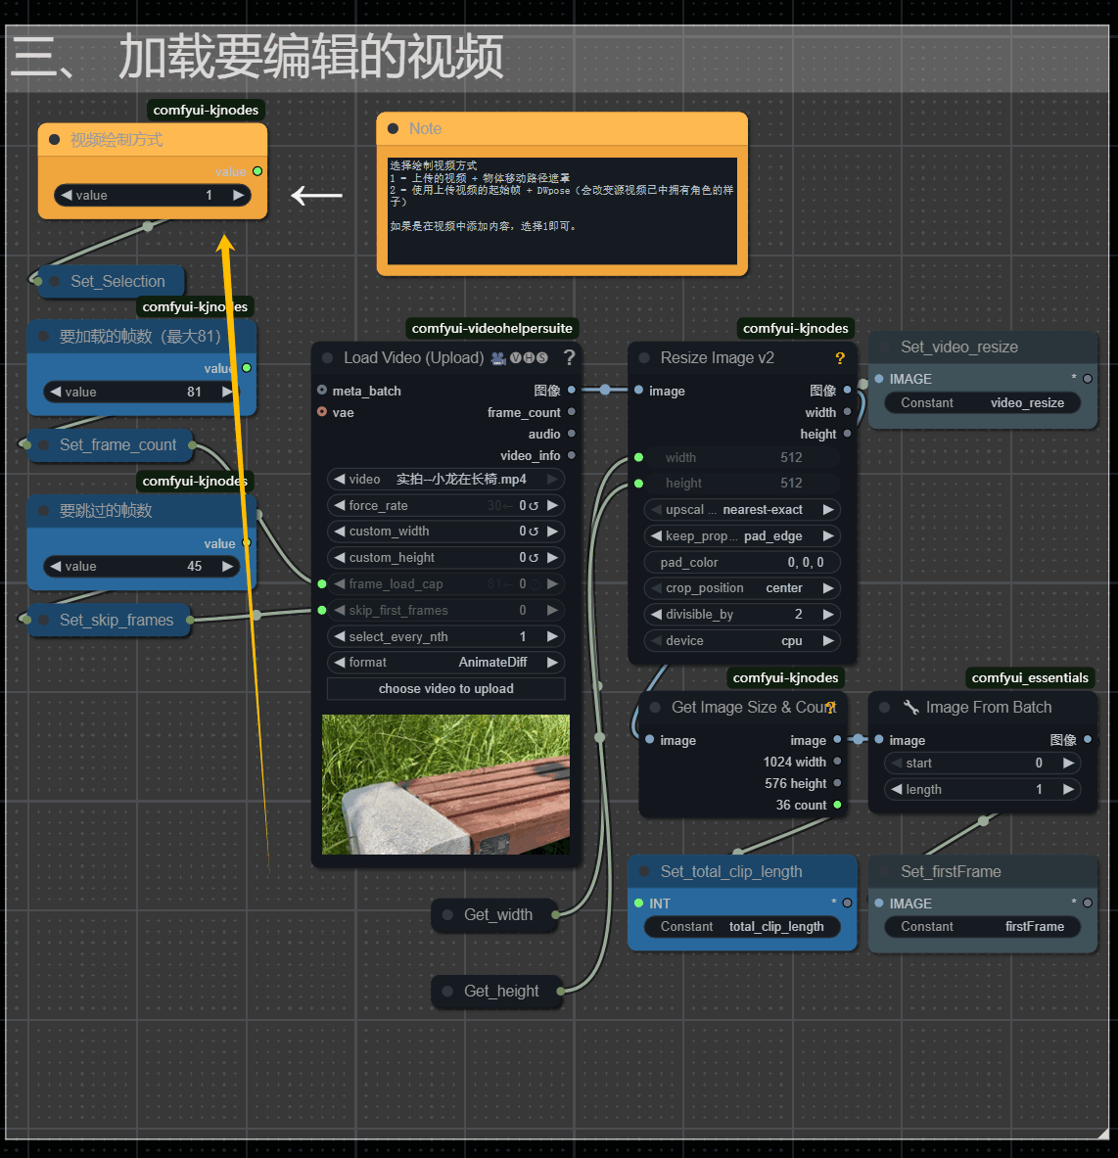Open the crop_position center dropdown
The width and height of the screenshot is (1118, 1158).
tap(741, 588)
